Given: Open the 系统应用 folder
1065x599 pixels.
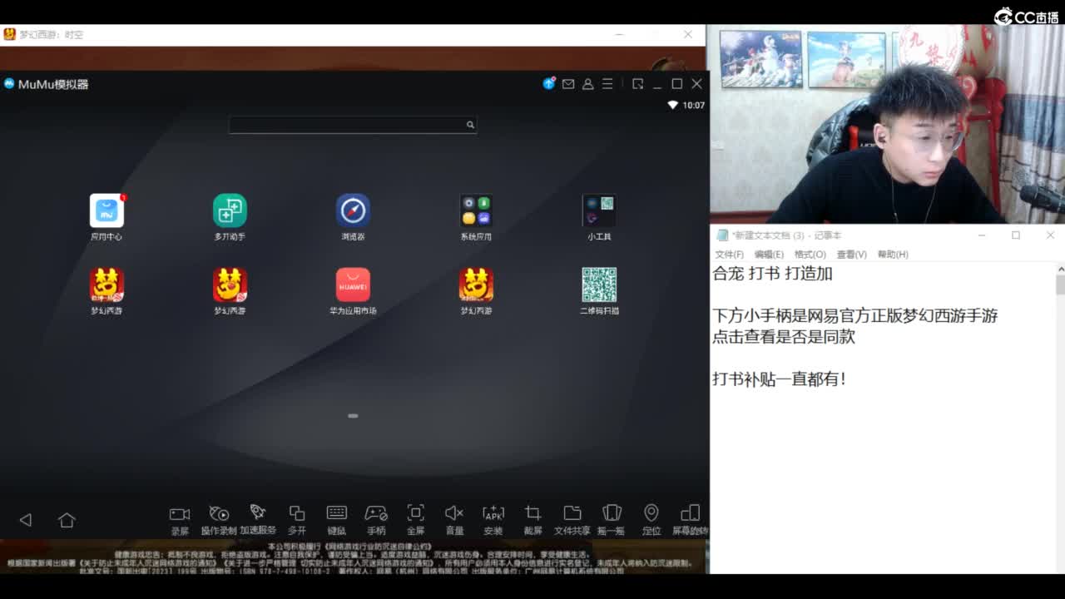Looking at the screenshot, I should 476,211.
